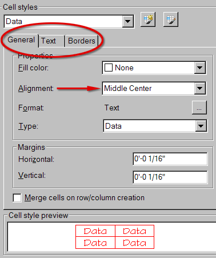The height and width of the screenshot is (258, 216).
Task: Switch to the General tab
Action: [x=21, y=40]
